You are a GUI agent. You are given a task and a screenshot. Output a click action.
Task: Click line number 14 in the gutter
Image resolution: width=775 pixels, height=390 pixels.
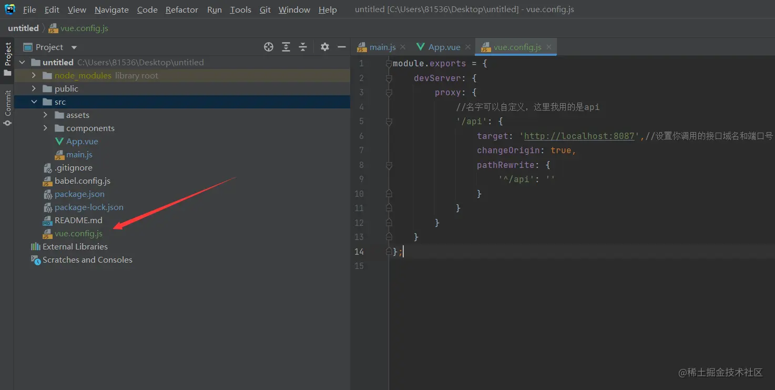pos(359,252)
